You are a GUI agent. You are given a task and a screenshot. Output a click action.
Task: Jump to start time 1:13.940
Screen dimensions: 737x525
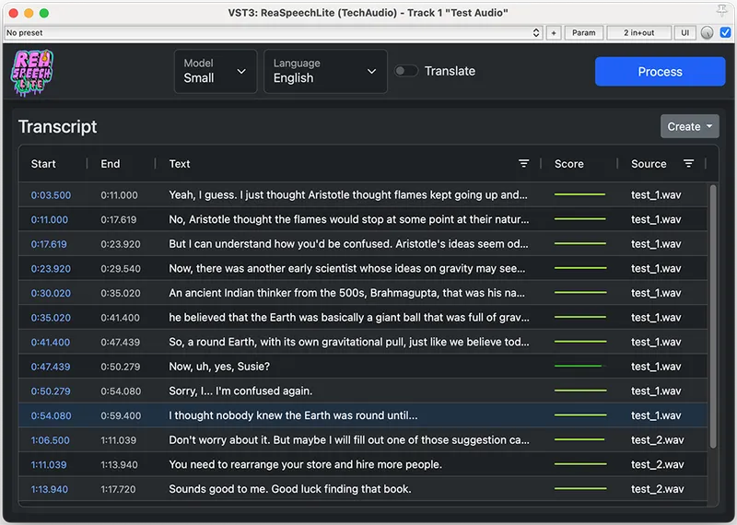pyautogui.click(x=50, y=489)
